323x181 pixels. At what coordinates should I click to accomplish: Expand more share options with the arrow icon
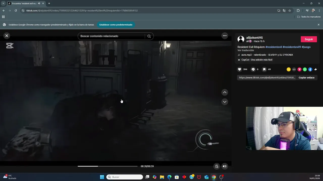[x=315, y=69]
